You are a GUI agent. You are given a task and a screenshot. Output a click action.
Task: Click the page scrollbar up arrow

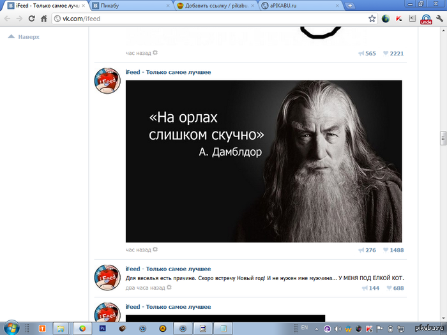tap(443, 31)
